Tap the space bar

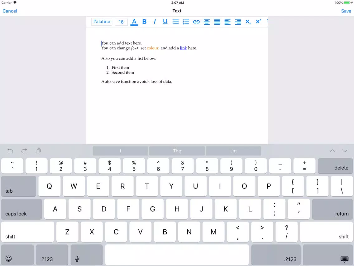click(x=177, y=255)
